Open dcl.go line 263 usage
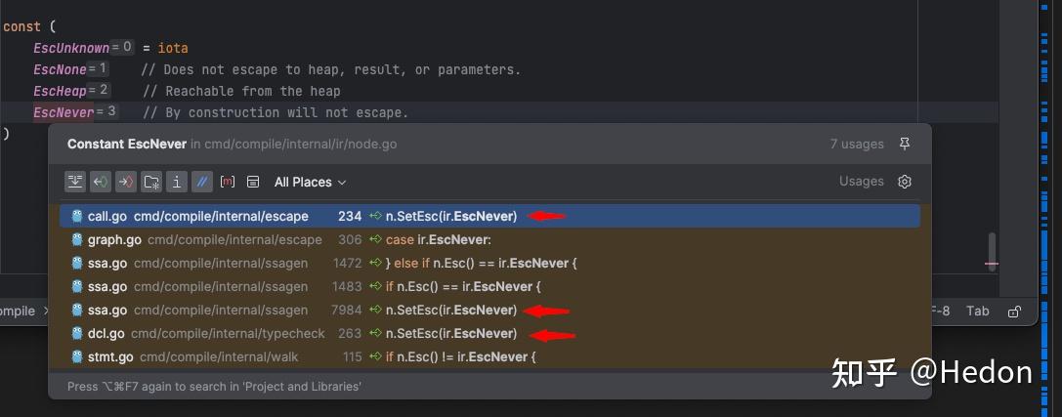This screenshot has width=1062, height=417. tap(293, 333)
